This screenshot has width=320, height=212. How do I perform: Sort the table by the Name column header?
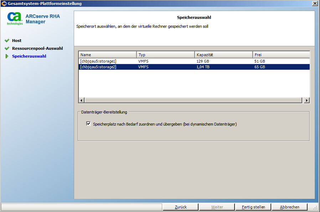pyautogui.click(x=108, y=55)
